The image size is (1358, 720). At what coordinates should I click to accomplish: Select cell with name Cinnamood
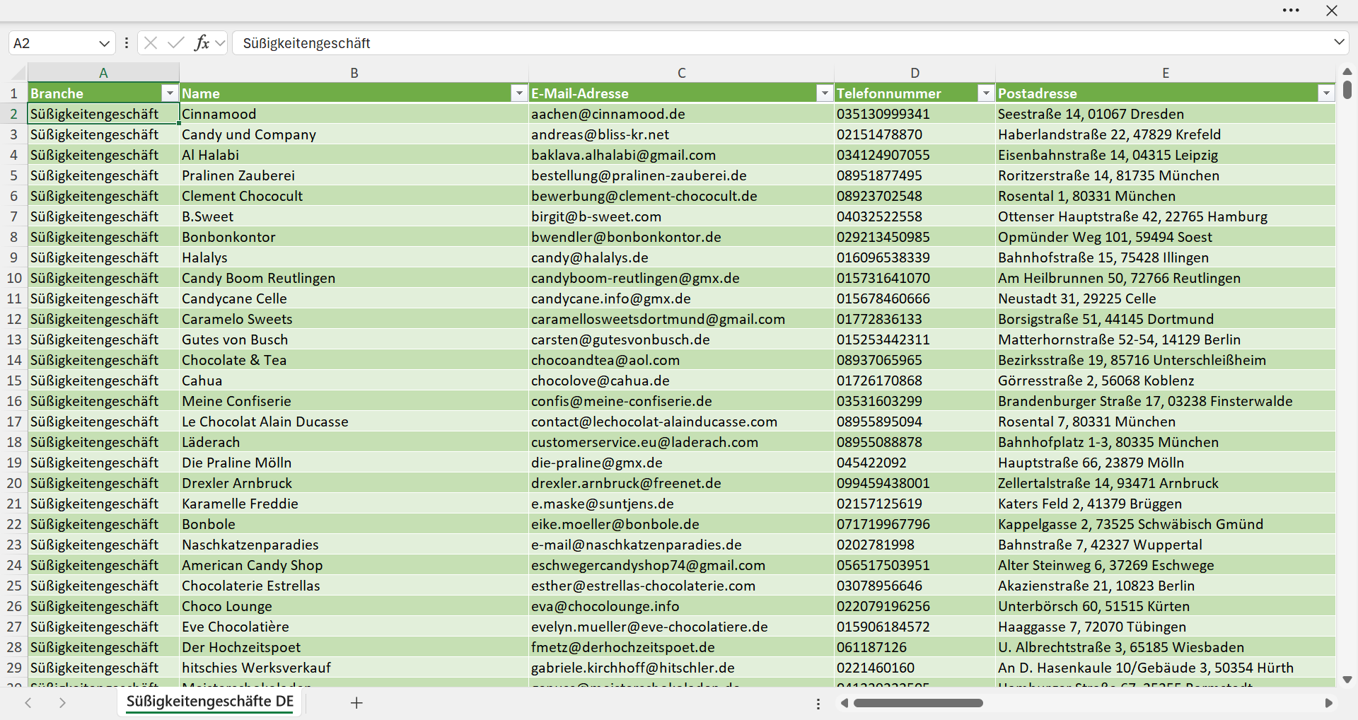click(x=354, y=114)
